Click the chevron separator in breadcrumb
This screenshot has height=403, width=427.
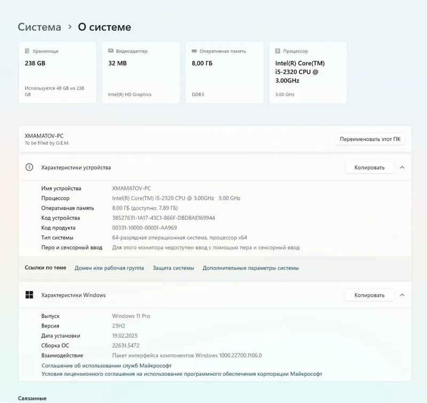[70, 27]
